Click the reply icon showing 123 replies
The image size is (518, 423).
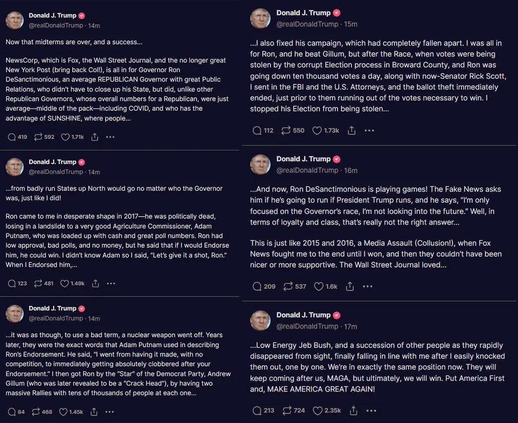point(12,283)
